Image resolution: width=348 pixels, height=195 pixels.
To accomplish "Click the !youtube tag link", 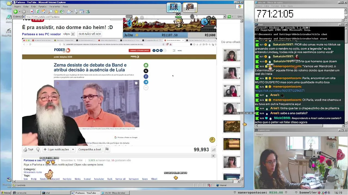I will pos(99,179).
